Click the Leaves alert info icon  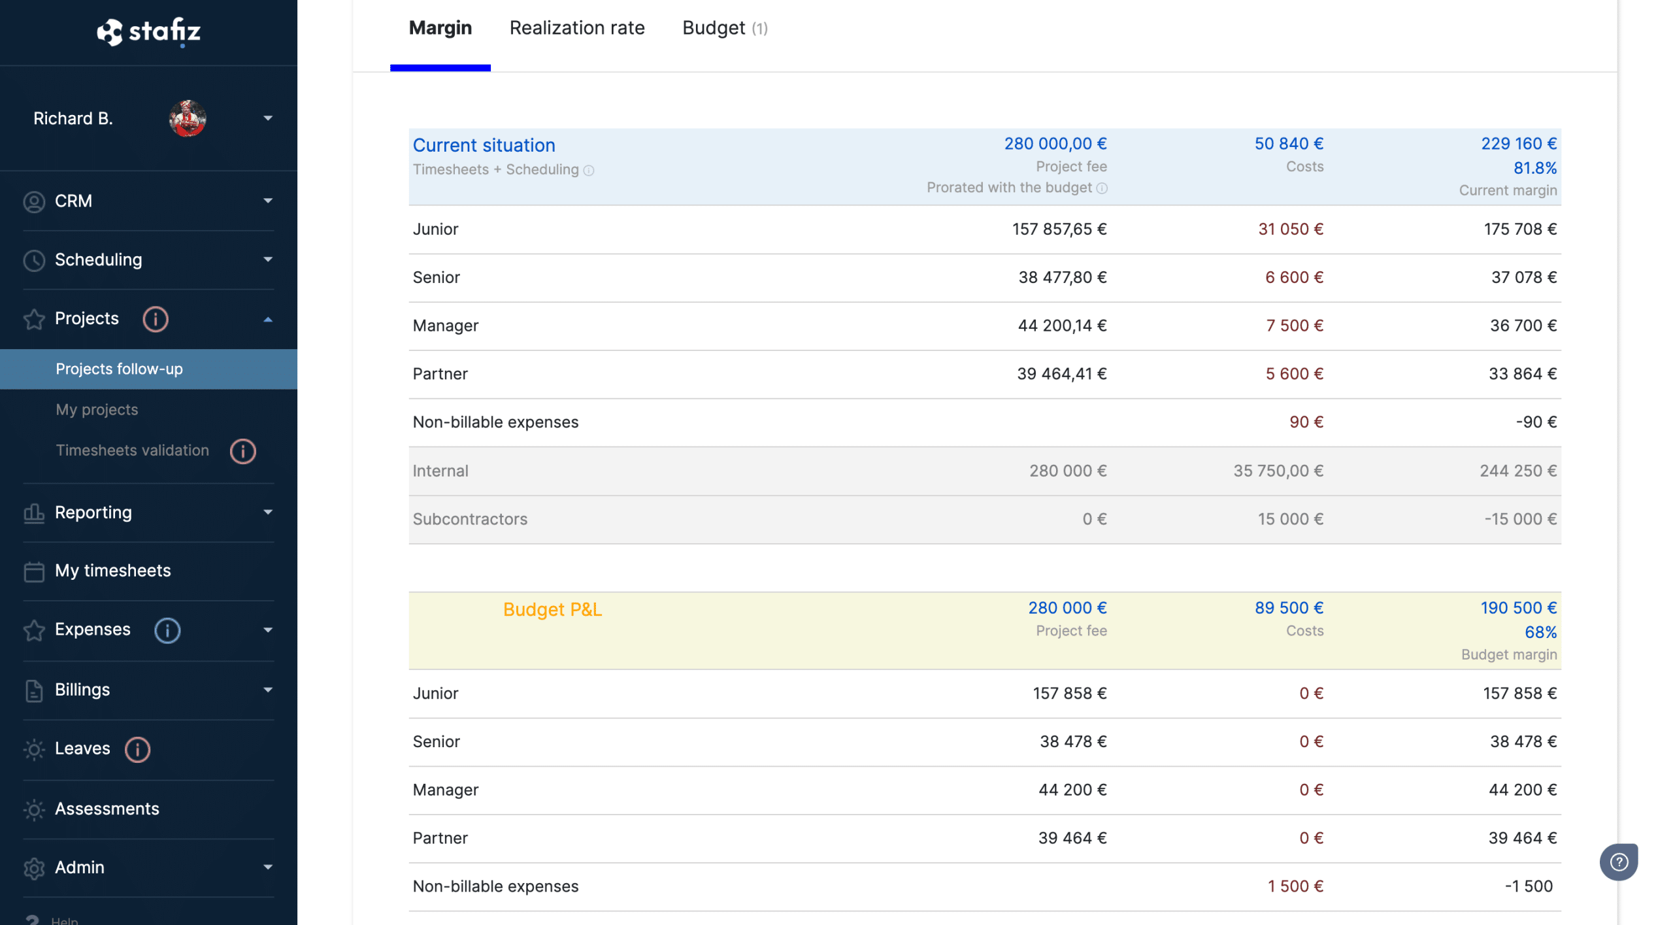[137, 749]
